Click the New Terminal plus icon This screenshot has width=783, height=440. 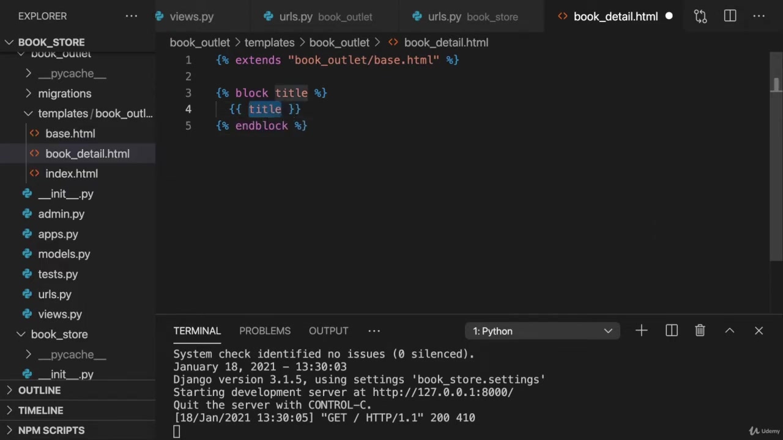[641, 331]
